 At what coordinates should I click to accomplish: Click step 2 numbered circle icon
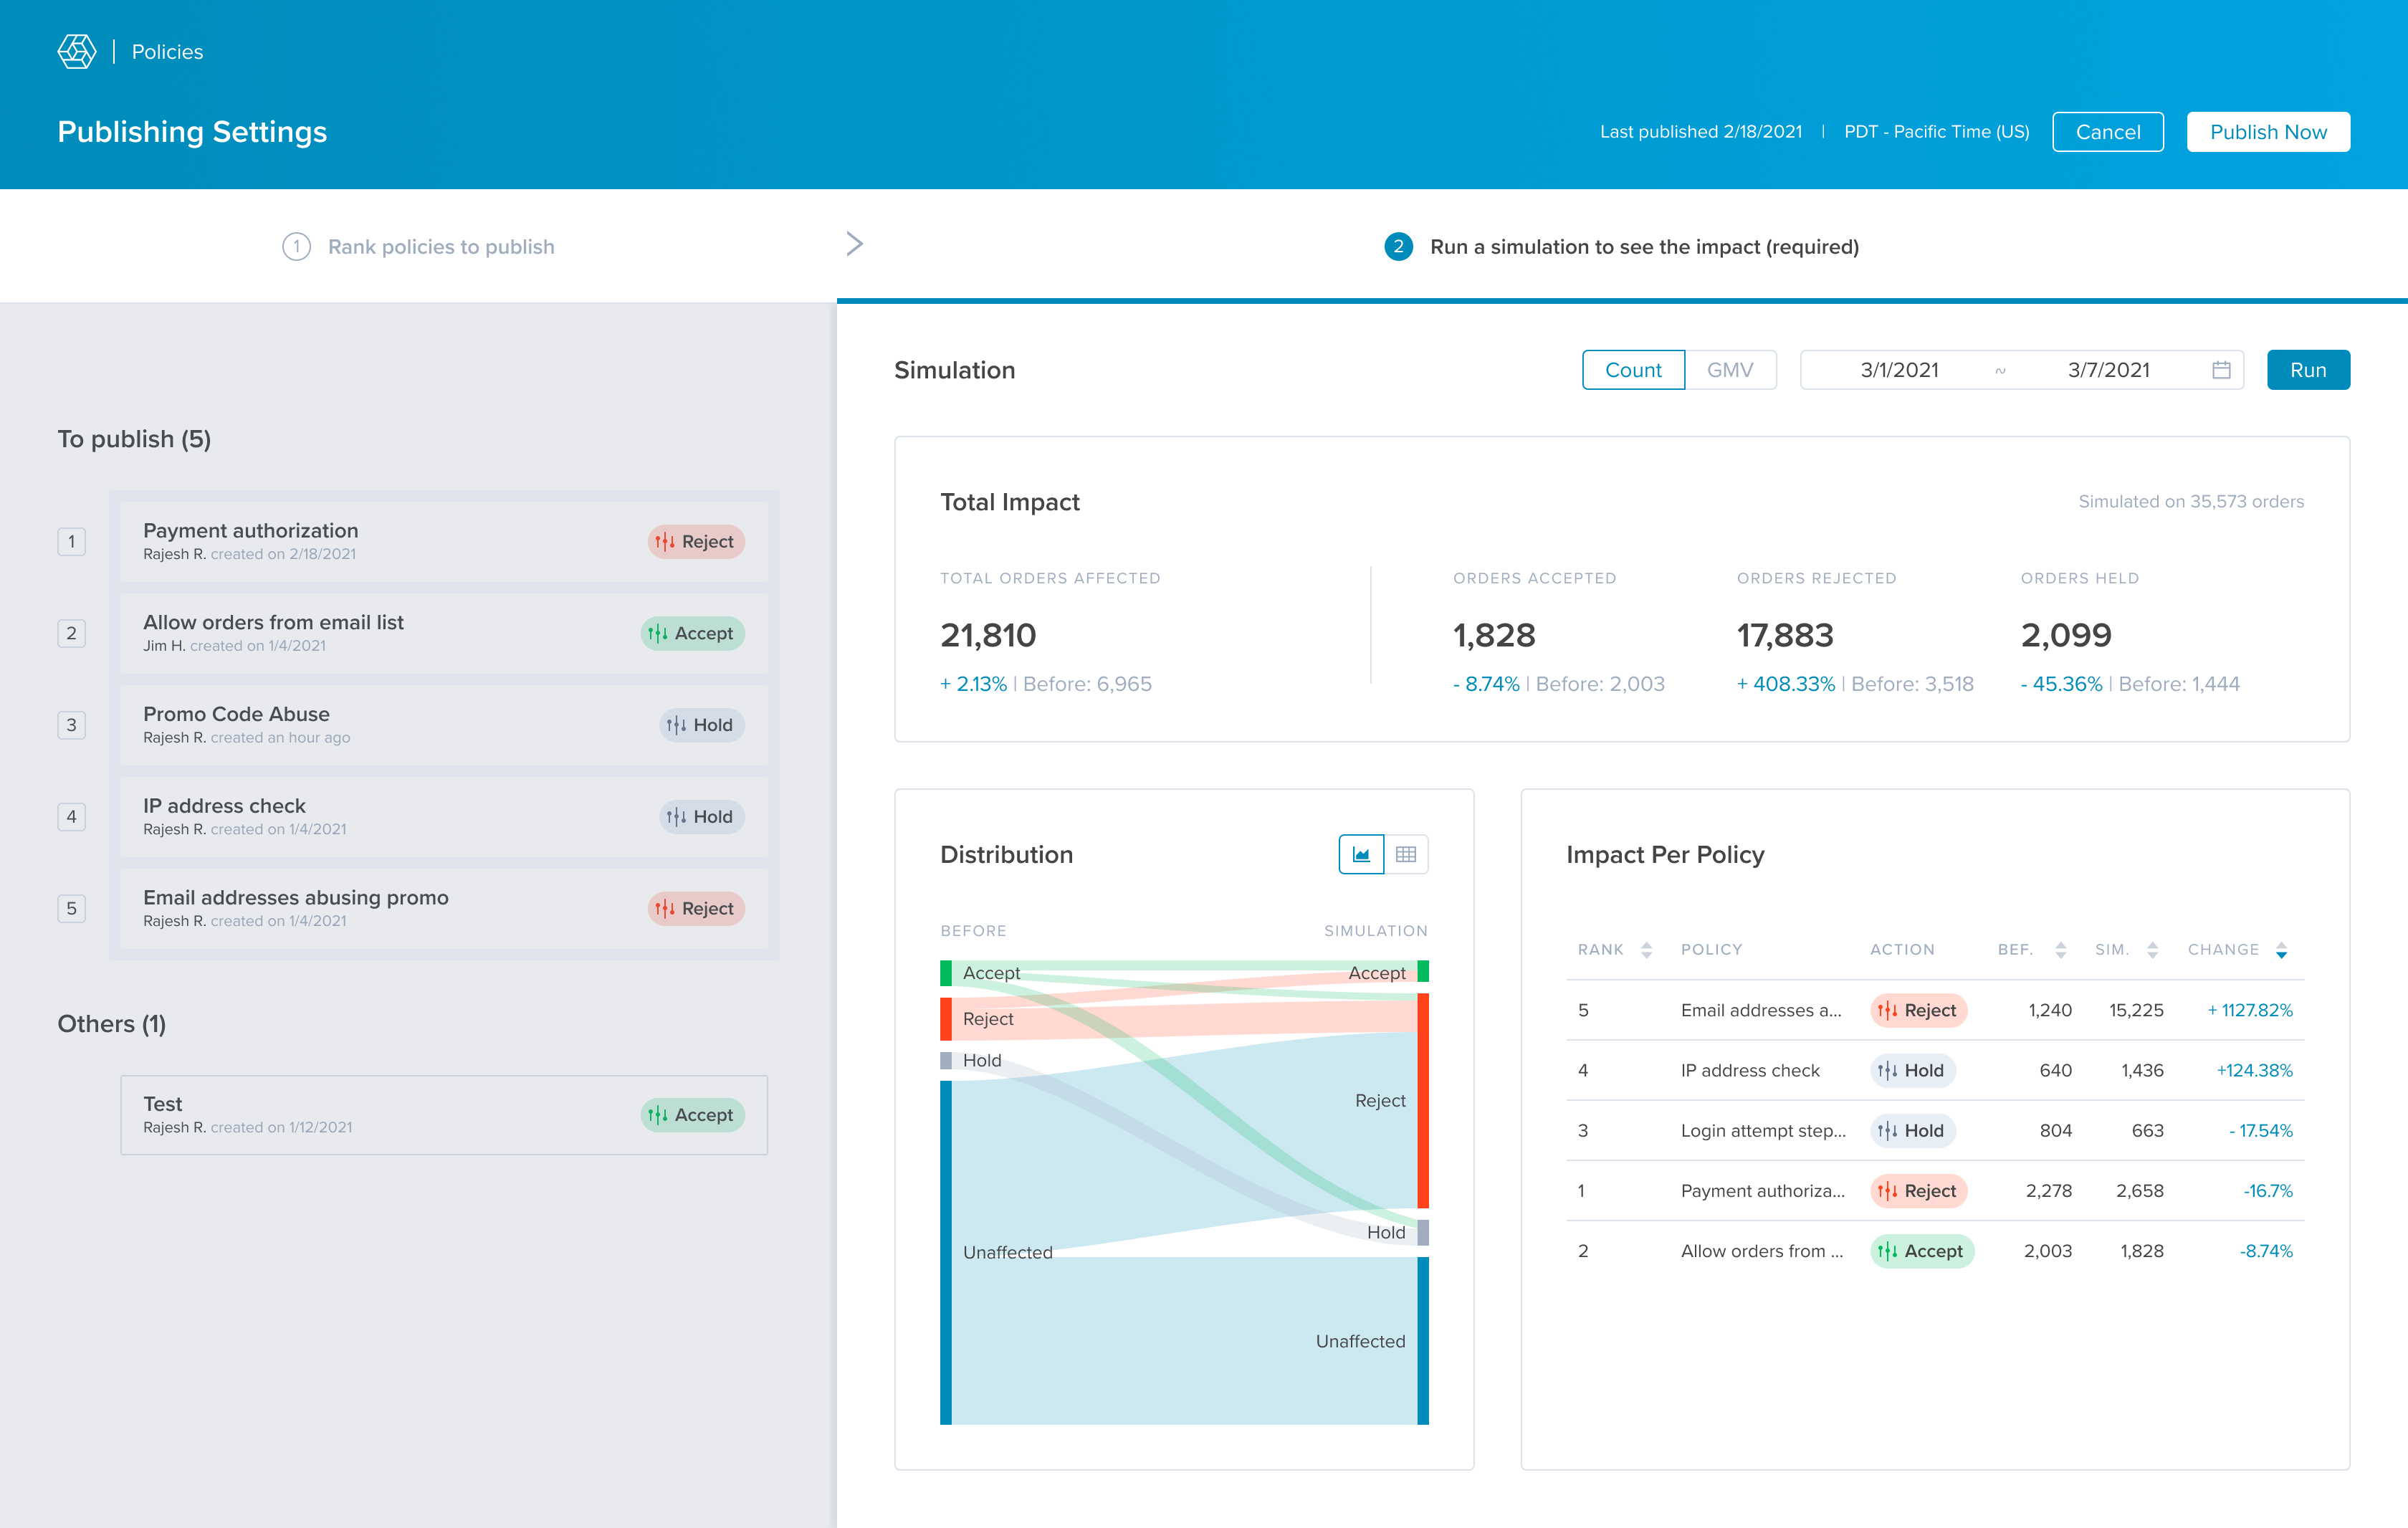coord(1398,246)
